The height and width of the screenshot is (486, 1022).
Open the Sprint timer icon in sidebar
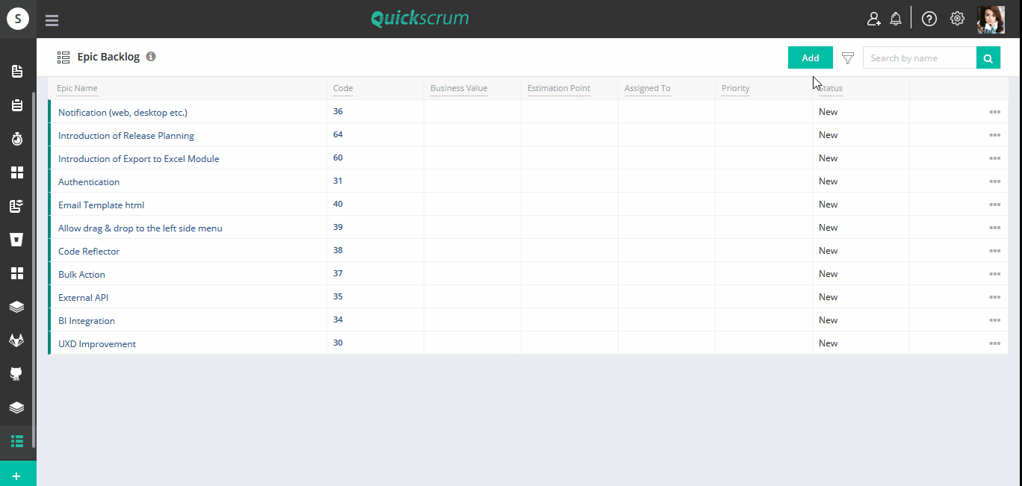(x=17, y=138)
